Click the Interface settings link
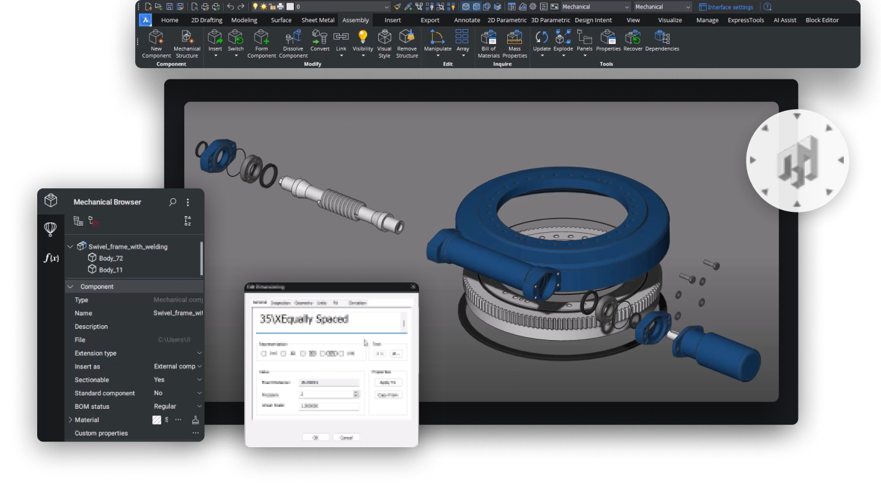Image resolution: width=881 pixels, height=485 pixels. coord(726,7)
